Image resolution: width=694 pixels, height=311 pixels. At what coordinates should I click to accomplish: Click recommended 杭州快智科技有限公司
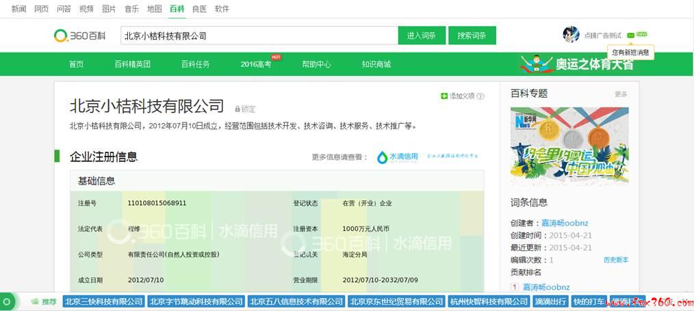coord(489,301)
